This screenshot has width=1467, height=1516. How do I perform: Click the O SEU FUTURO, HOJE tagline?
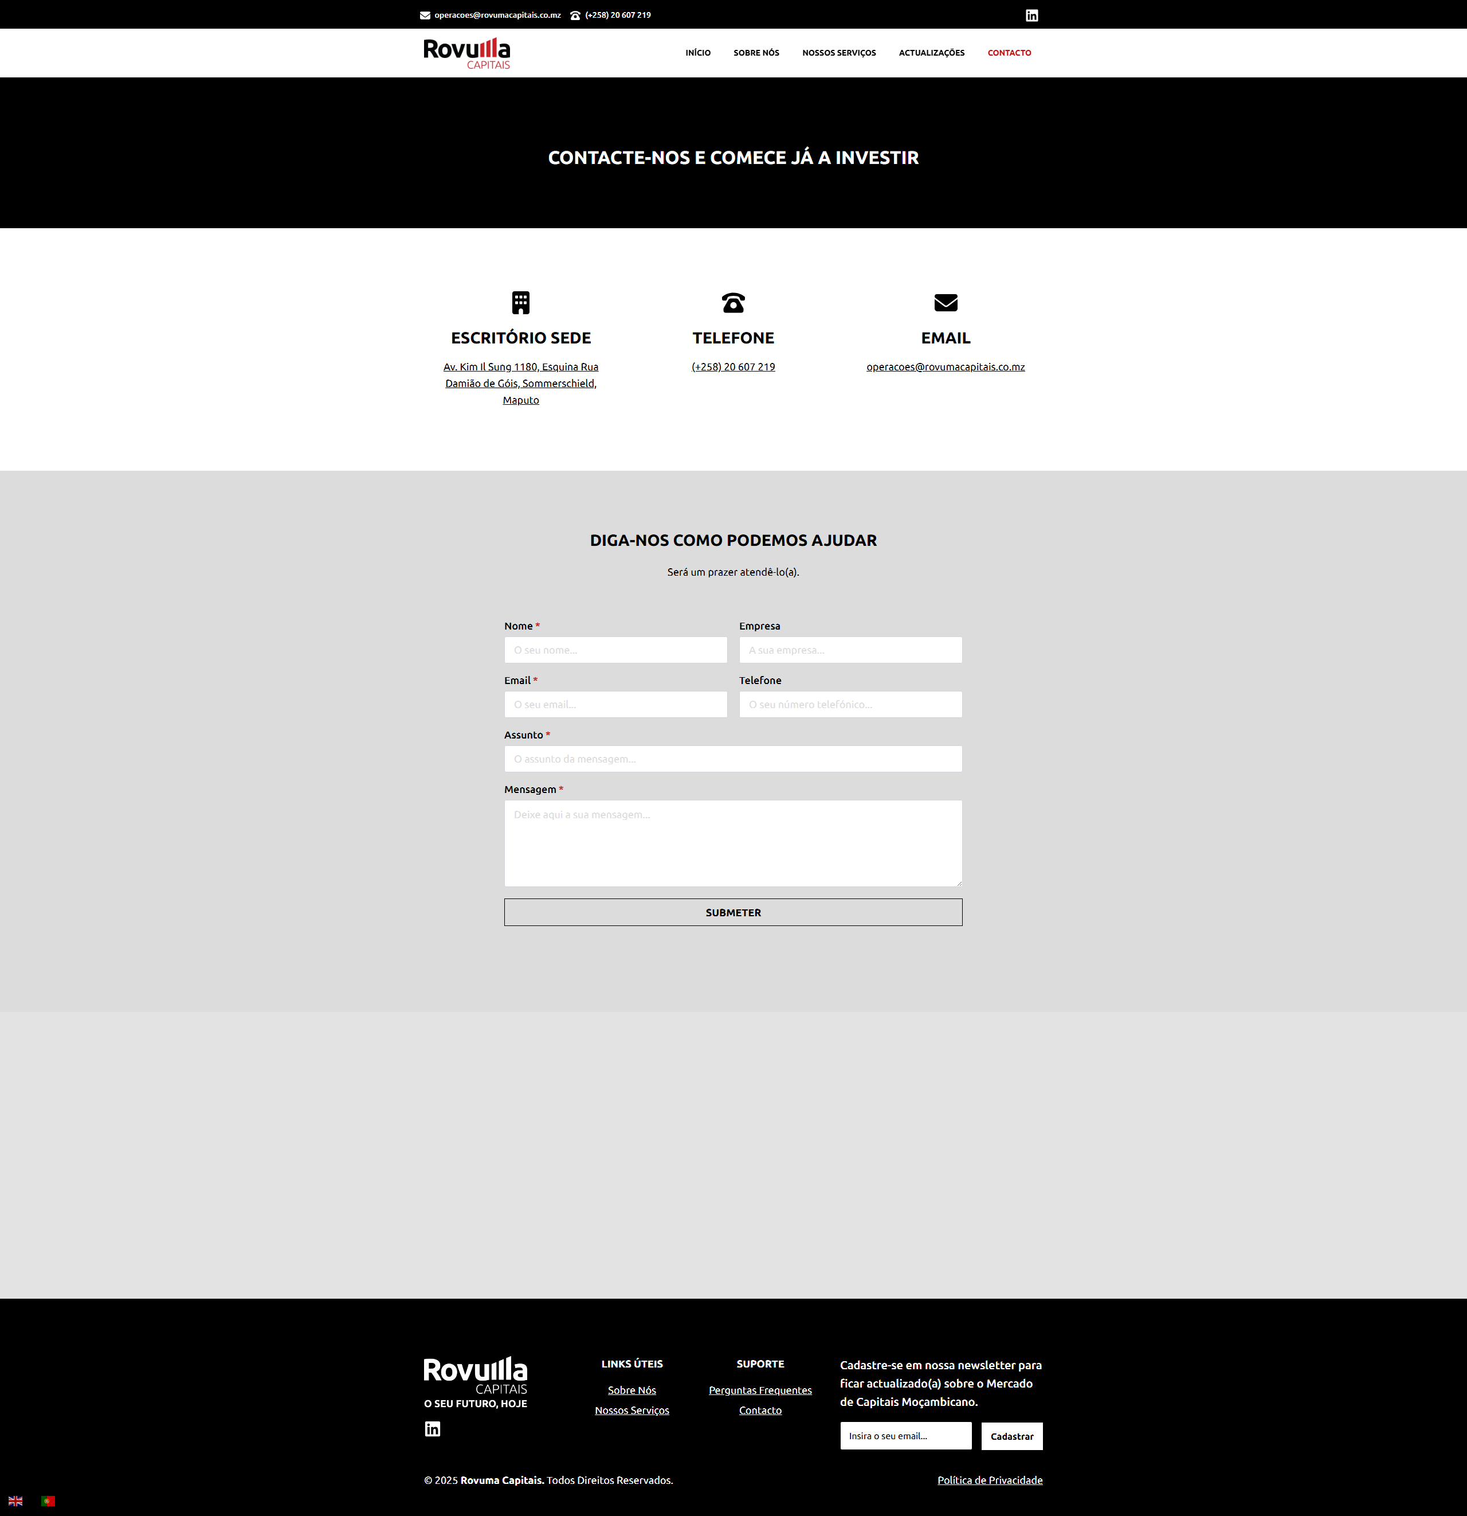coord(476,1403)
